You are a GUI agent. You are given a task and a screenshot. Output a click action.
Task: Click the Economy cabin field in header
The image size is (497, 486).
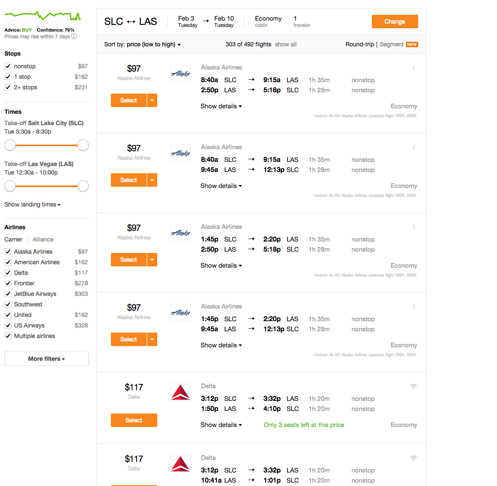point(268,21)
